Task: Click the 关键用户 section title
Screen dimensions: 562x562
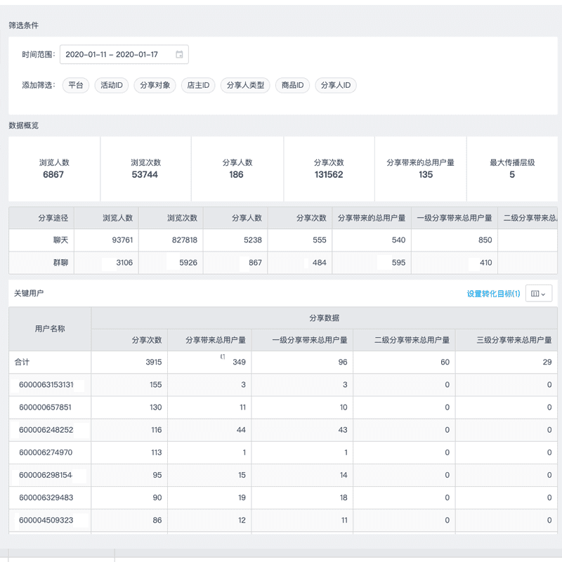Action: [29, 293]
